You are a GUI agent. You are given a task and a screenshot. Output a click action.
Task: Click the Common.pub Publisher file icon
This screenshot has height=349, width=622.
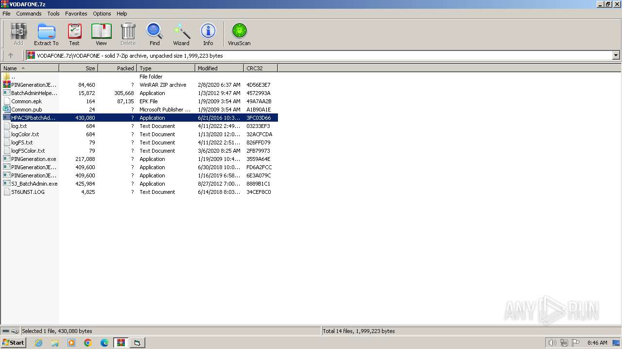pos(6,110)
